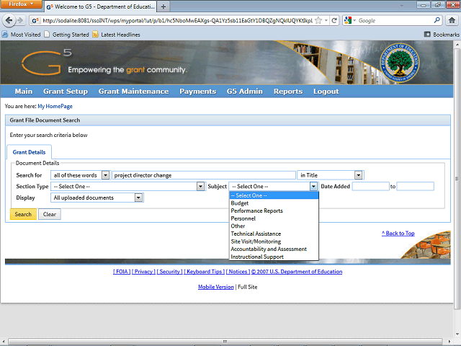Click Logout in the navigation bar
This screenshot has height=346, width=461.
pyautogui.click(x=326, y=92)
